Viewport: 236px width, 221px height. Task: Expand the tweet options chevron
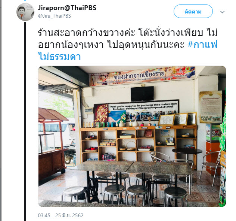[x=222, y=12]
